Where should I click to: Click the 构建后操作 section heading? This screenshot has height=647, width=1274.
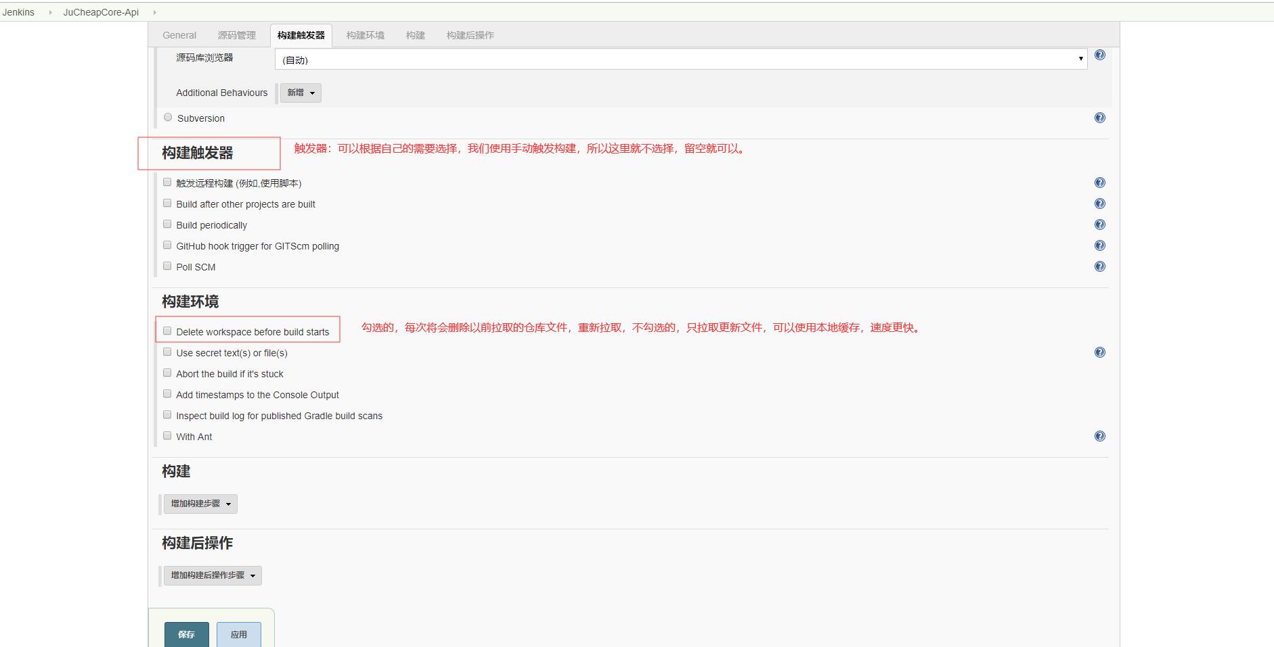click(x=197, y=543)
